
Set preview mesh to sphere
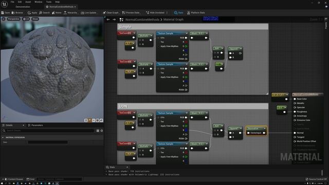coord(90,120)
